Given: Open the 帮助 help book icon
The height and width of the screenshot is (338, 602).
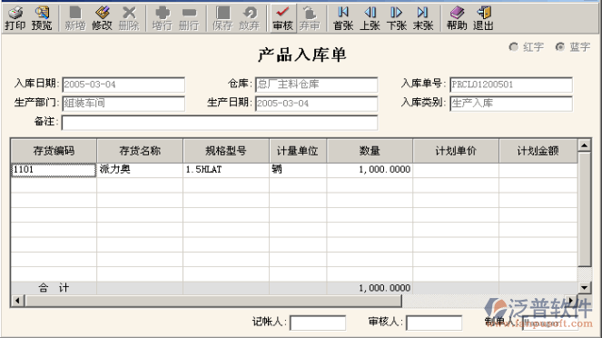Looking at the screenshot, I should [x=457, y=18].
